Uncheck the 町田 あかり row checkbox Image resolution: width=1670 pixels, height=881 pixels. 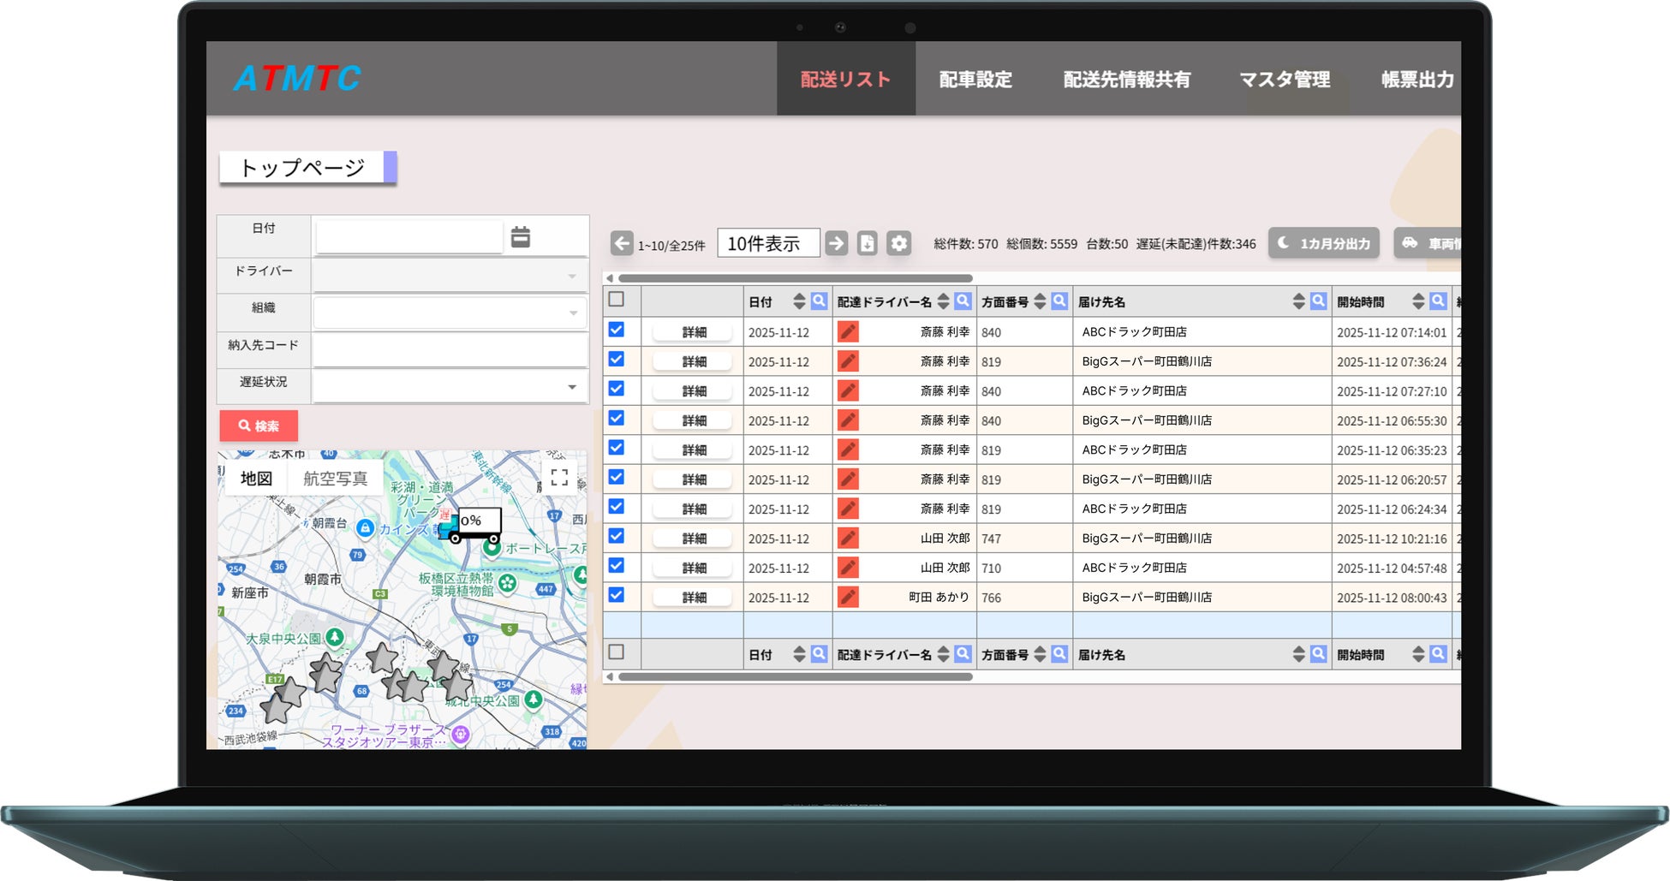(616, 595)
